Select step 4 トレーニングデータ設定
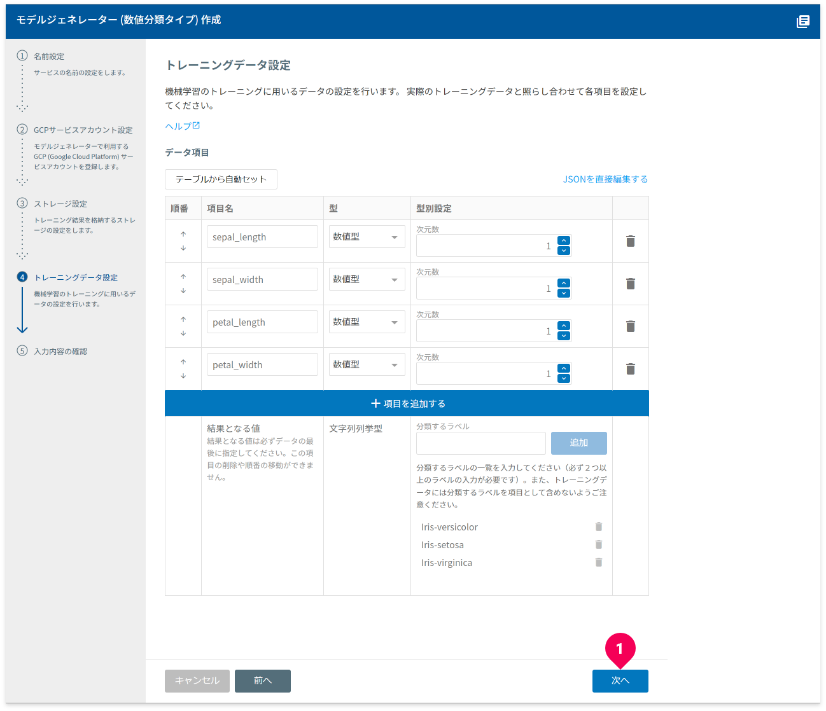 (75, 277)
